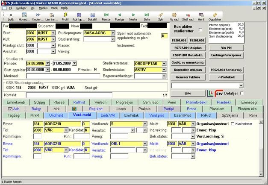The image size is (268, 185).
Task: Open the Modus menu
Action: [43, 8]
